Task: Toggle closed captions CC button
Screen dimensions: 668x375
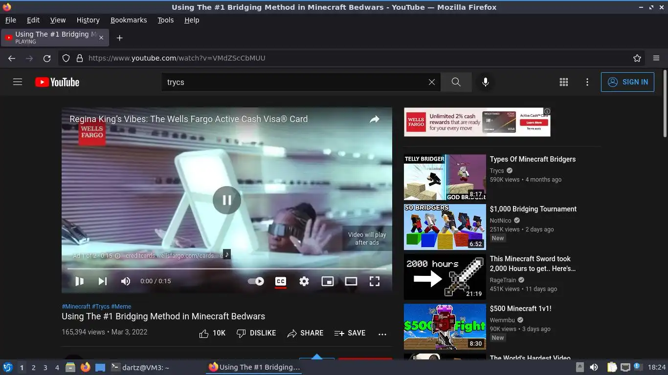Action: point(281,281)
